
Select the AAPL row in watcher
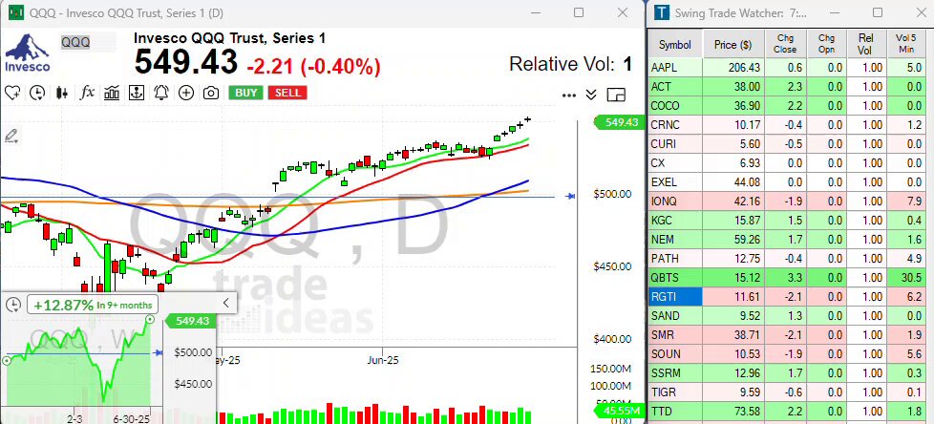788,68
